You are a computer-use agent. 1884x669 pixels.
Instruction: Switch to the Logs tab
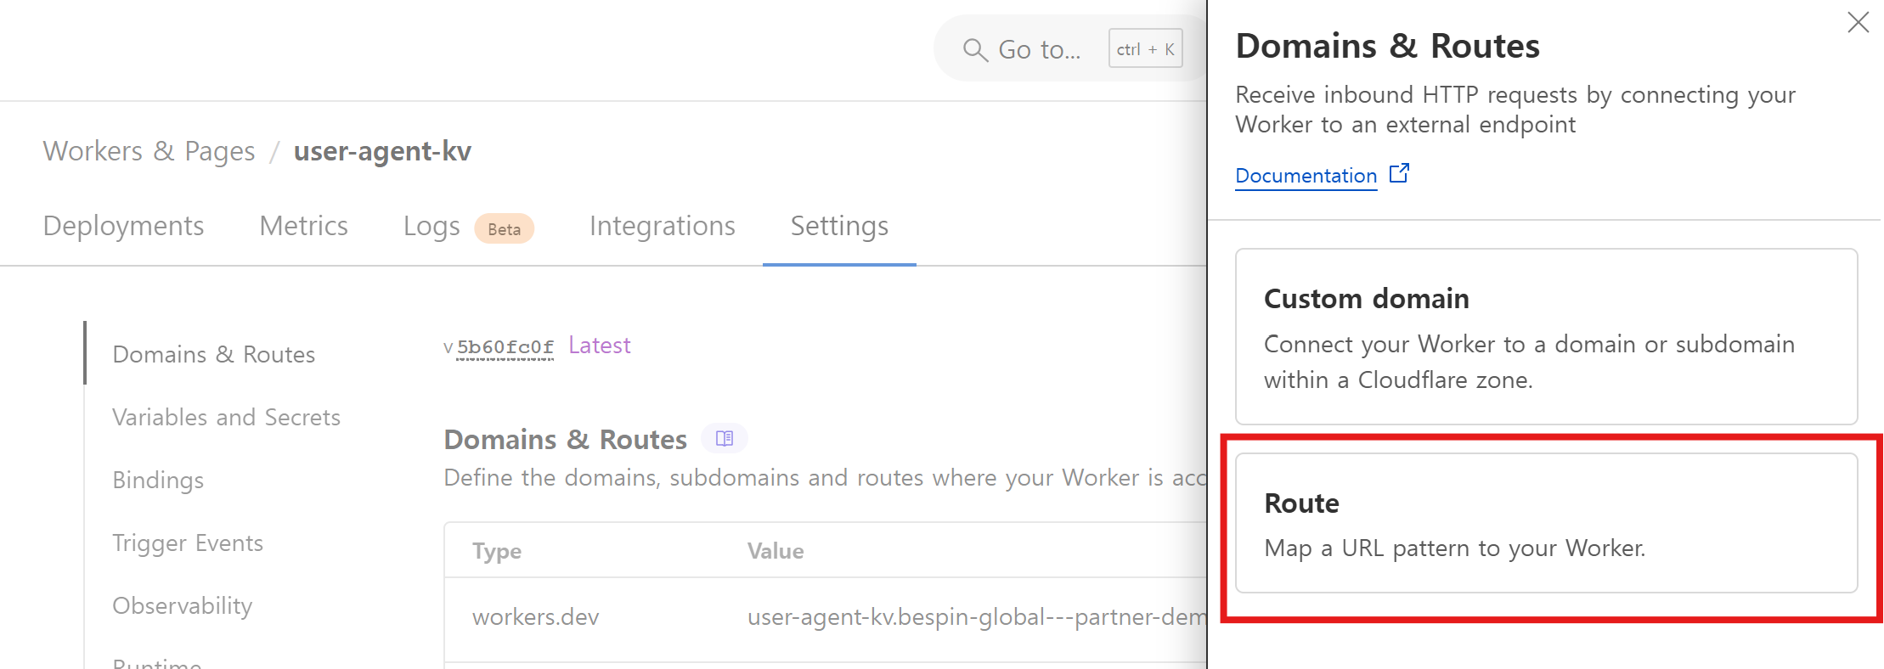pos(432,226)
